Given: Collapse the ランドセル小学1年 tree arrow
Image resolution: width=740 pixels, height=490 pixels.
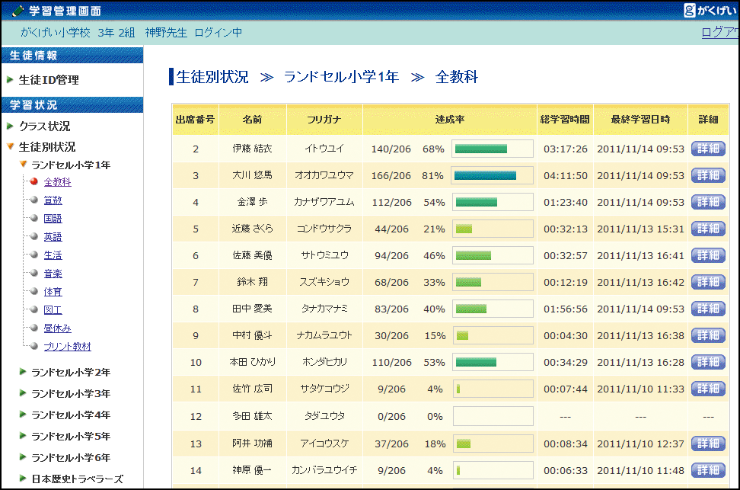Looking at the screenshot, I should (23, 165).
